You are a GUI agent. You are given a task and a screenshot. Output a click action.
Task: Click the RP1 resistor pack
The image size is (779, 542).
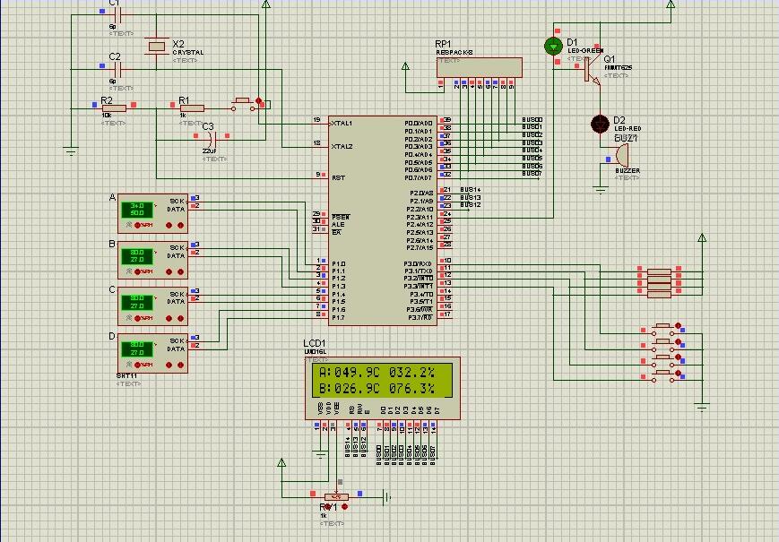[479, 67]
